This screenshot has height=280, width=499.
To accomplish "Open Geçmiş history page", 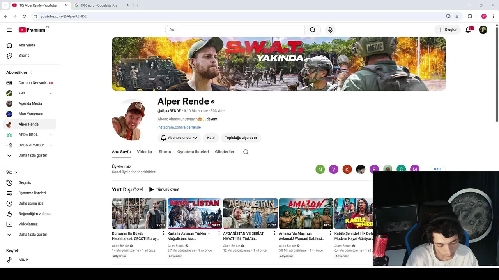I will 30,183.
